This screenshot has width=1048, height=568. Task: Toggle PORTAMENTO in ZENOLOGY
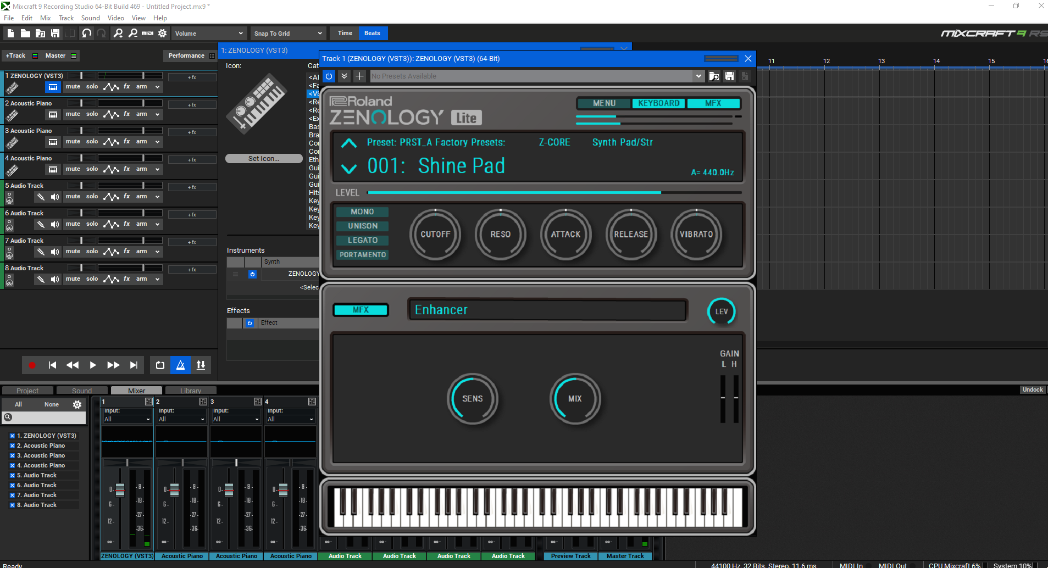362,254
